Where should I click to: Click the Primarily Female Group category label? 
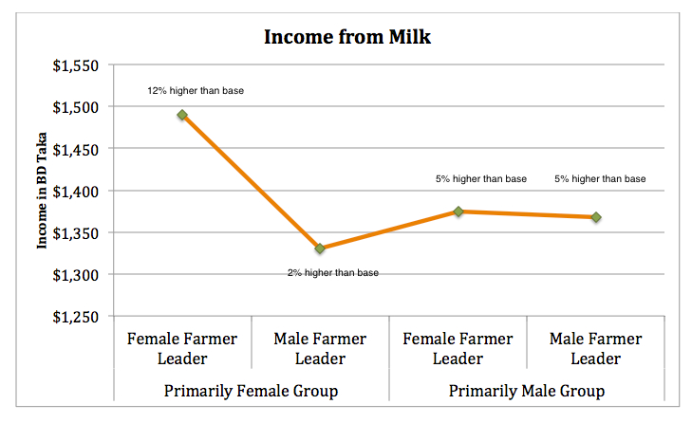(252, 391)
